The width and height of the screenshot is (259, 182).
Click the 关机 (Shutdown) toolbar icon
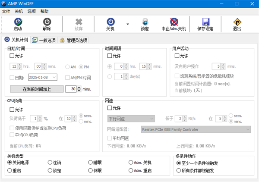click(111, 22)
